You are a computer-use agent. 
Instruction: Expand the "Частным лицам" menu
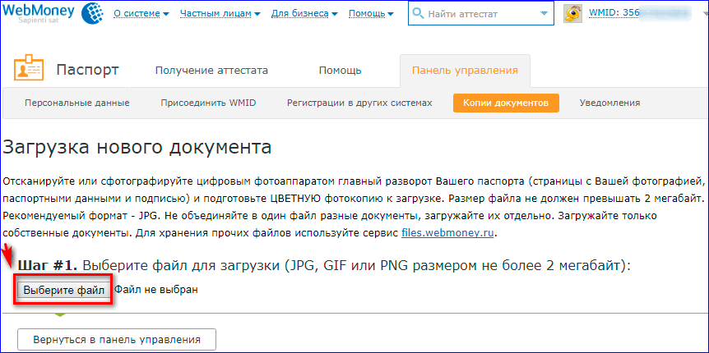coord(221,14)
